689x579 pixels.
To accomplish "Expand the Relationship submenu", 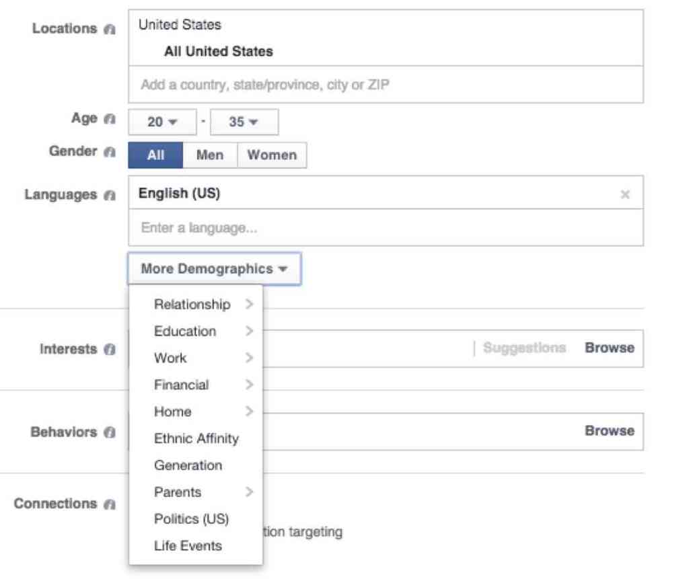I will point(195,305).
